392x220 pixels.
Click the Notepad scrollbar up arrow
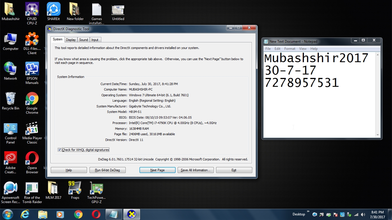pos(378,55)
